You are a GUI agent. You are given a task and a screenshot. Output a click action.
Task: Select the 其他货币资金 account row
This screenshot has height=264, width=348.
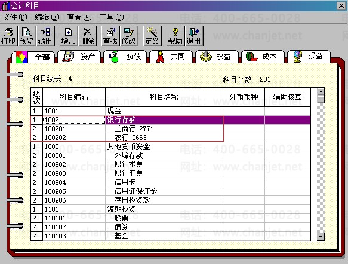[171, 147]
